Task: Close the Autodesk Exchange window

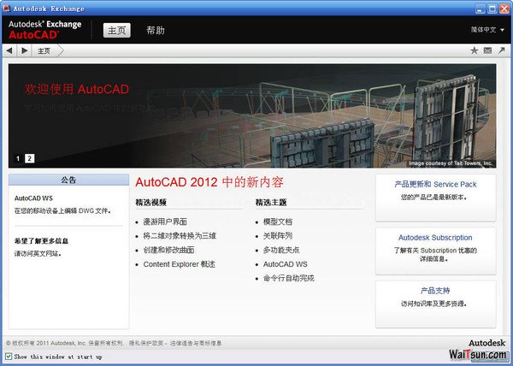Action: (504, 9)
